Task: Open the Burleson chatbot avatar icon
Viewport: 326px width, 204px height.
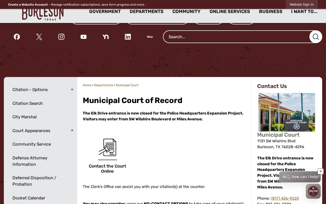Action: click(313, 191)
